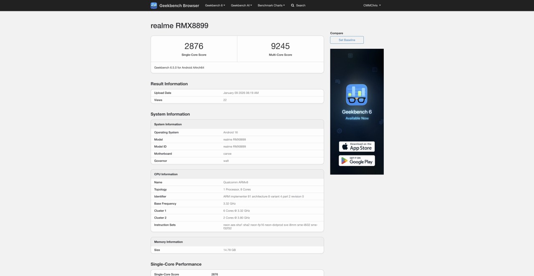Expand the Benchmark Charts dropdown

point(271,5)
